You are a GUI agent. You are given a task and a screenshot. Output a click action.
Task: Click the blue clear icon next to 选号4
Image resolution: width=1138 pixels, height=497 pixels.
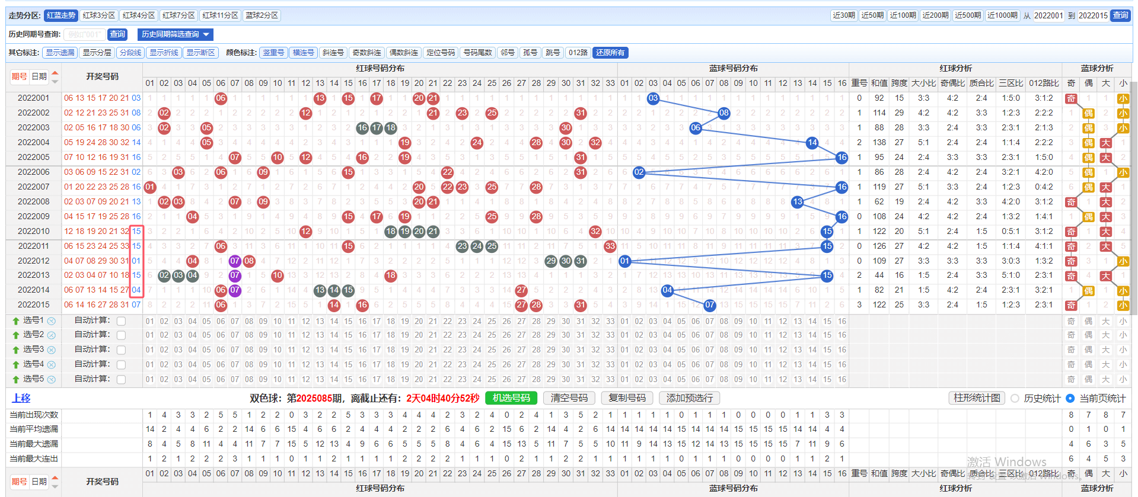click(x=52, y=365)
